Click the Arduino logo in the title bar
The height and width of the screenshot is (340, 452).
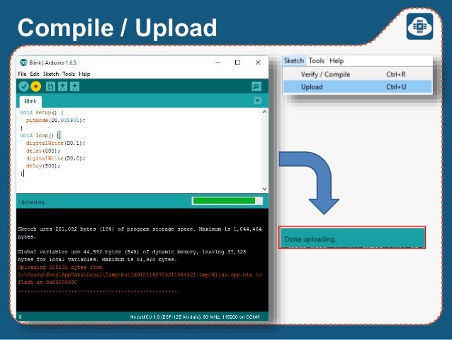pos(23,62)
